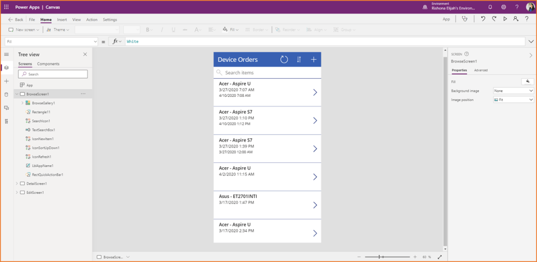Screen dimensions: 537x262
Task: Click the tree view Search field
Action: (52, 74)
